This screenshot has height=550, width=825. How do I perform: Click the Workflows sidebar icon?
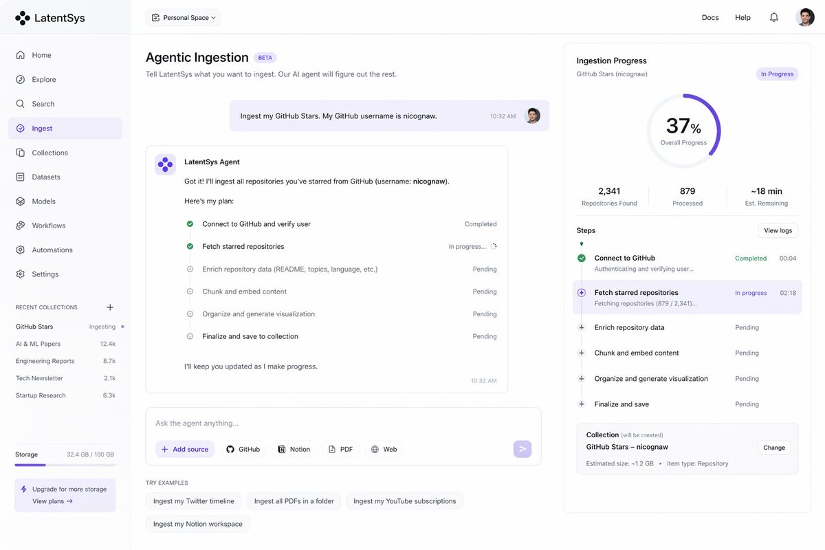click(21, 225)
